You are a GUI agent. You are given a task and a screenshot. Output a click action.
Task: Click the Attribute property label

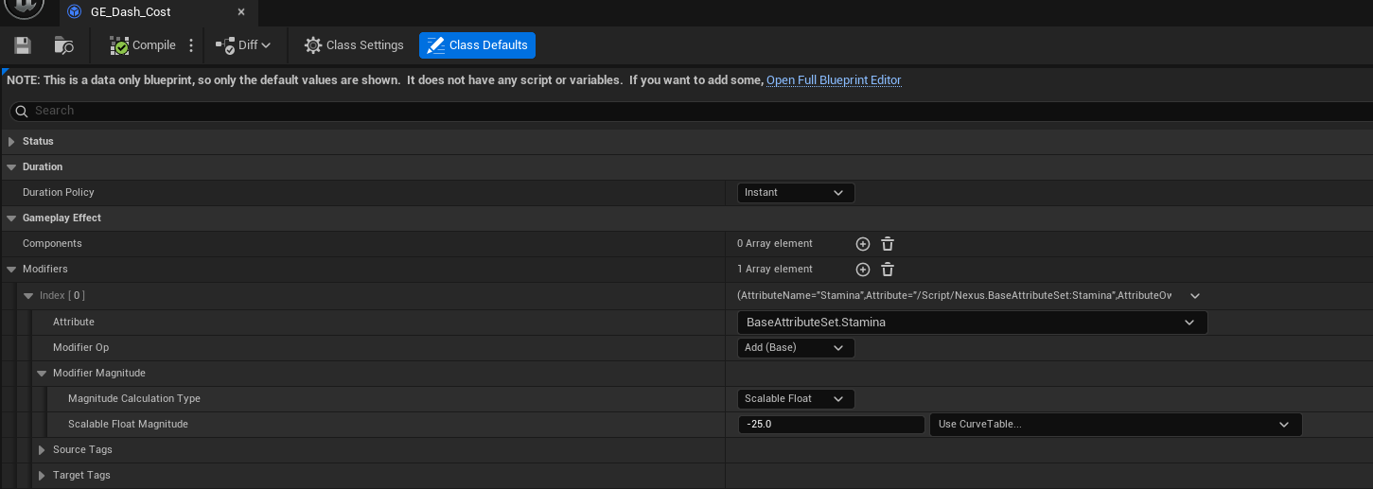tap(74, 323)
